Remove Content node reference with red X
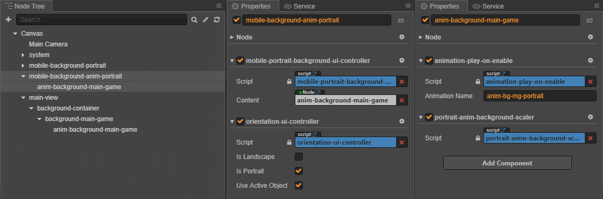Viewport: 603px width, 199px height. point(402,100)
